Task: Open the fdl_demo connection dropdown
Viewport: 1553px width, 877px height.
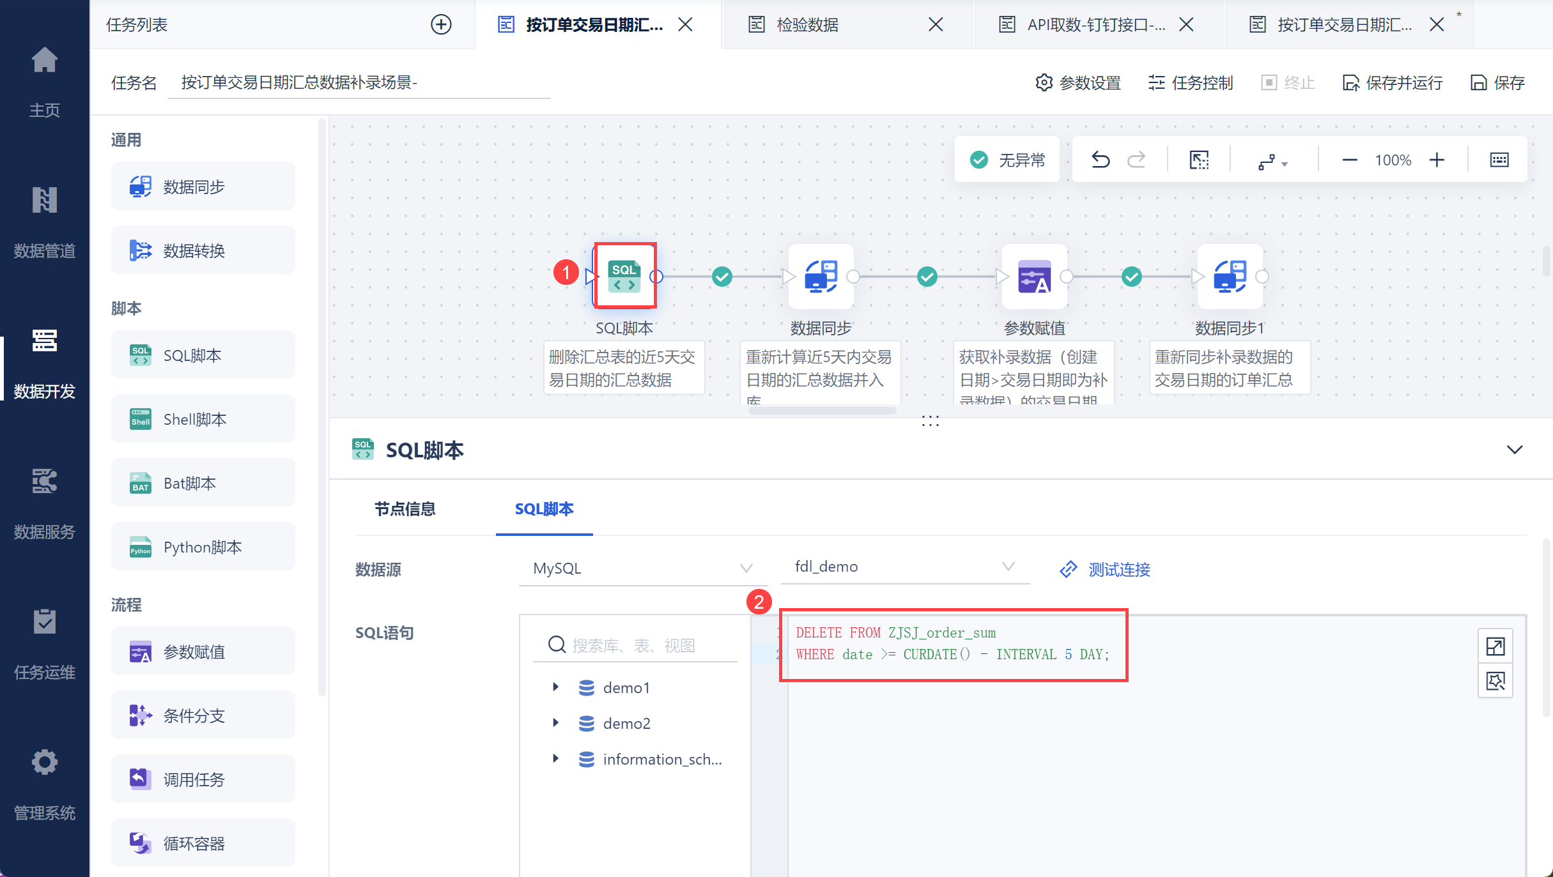Action: pos(904,567)
